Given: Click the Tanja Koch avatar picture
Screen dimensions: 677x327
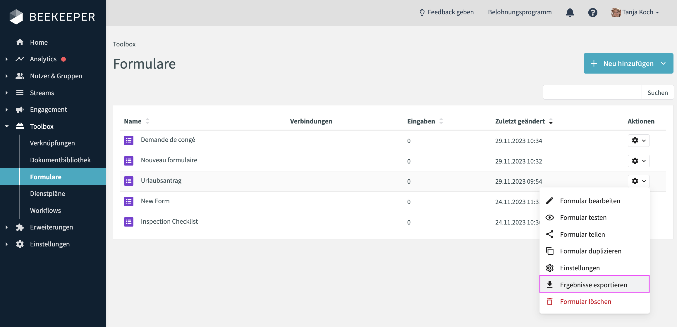Looking at the screenshot, I should coord(616,13).
